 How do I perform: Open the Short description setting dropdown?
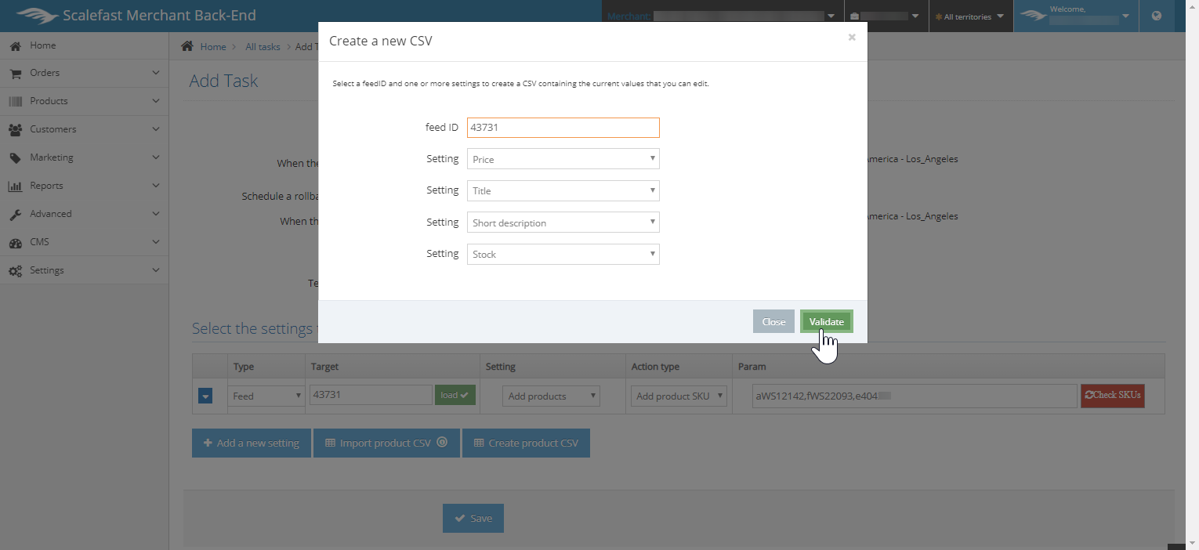(x=563, y=223)
